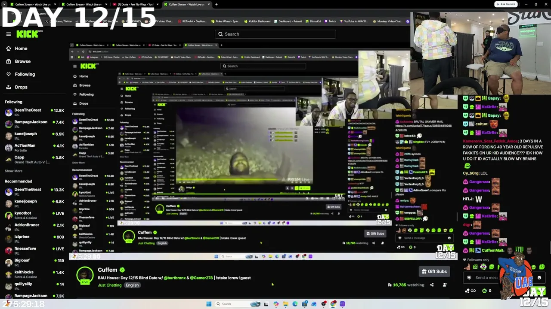This screenshot has height=309, width=551.
Task: Open a new browser tab
Action: [216, 4]
